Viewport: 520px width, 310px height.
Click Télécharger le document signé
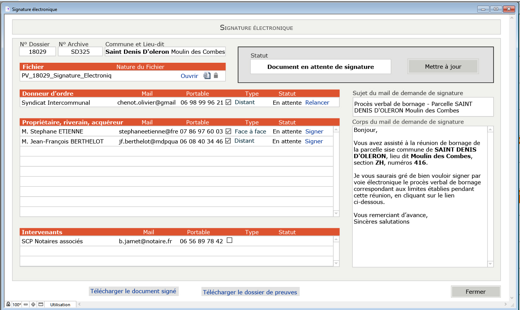(133, 291)
